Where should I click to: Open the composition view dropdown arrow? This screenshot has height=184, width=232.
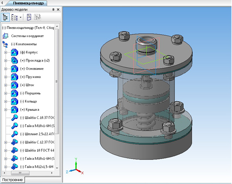click(x=20, y=17)
